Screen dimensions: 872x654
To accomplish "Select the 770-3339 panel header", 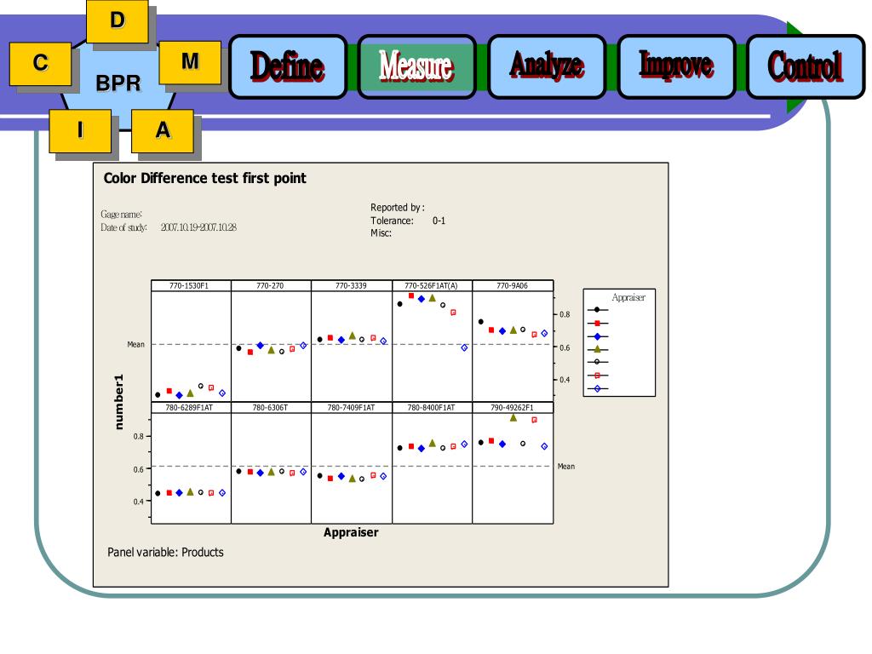I will click(x=352, y=286).
